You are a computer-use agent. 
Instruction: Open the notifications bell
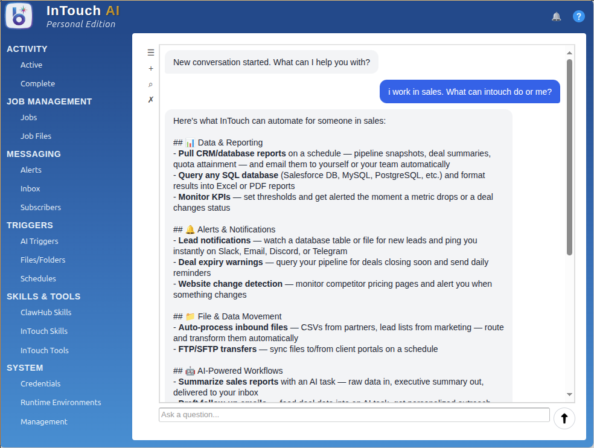556,17
